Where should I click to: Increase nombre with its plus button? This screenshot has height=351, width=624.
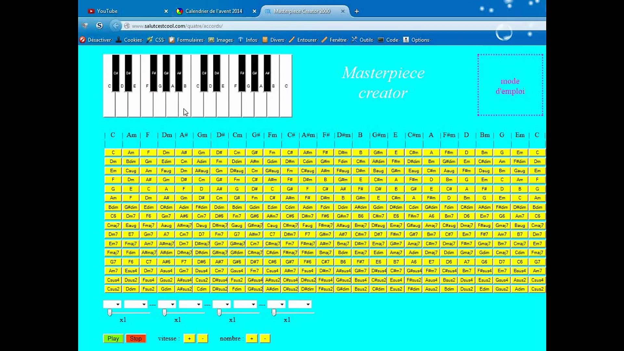[252, 339]
